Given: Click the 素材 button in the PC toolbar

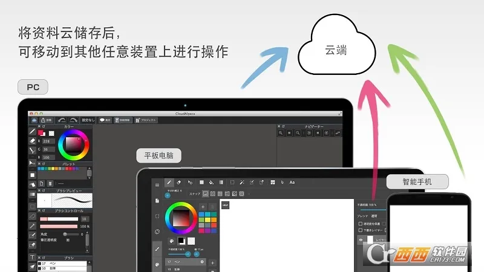Looking at the screenshot, I should tap(105, 120).
